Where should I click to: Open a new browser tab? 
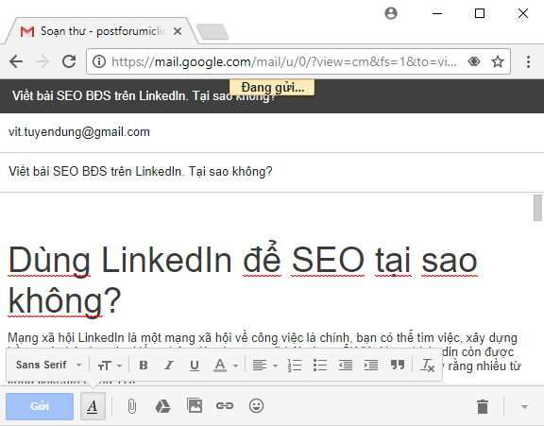click(x=212, y=32)
